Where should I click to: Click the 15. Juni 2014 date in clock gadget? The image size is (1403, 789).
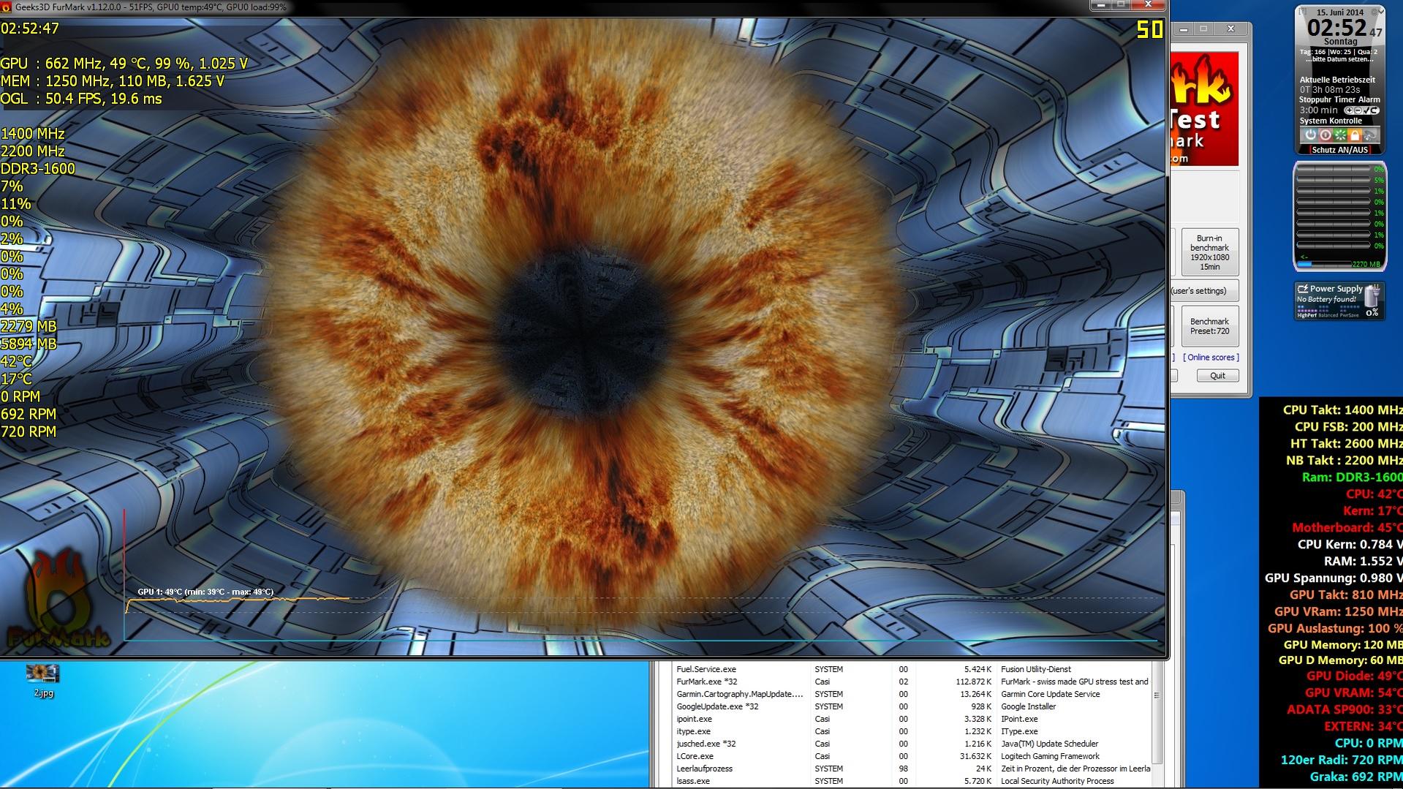tap(1340, 12)
